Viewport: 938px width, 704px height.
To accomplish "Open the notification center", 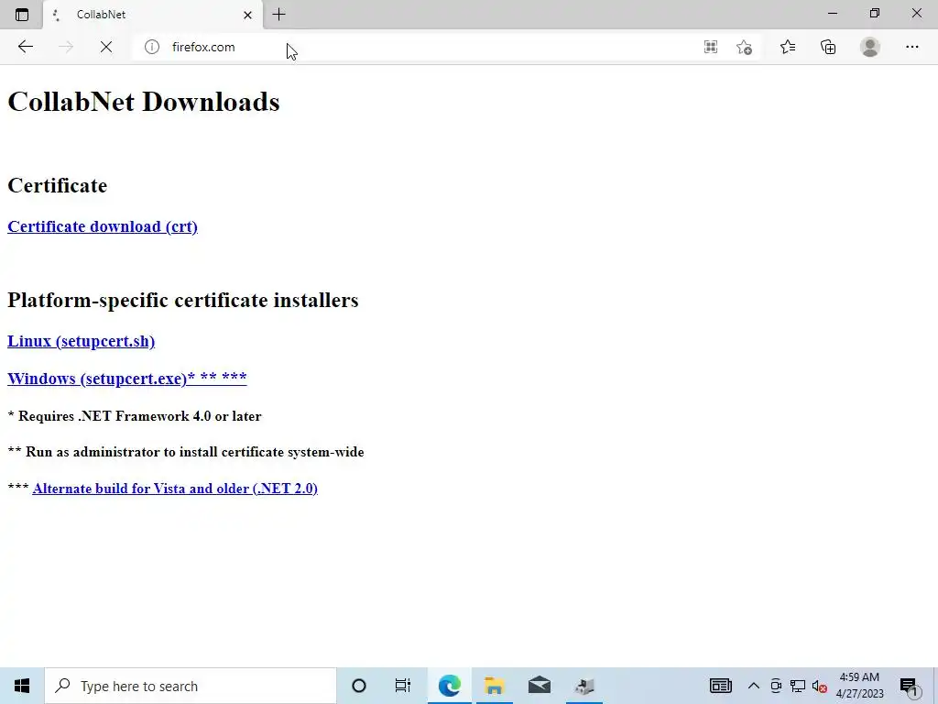I will tap(910, 686).
